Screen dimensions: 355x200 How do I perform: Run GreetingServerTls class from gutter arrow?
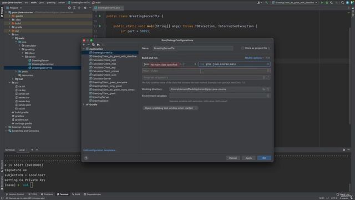[100, 16]
